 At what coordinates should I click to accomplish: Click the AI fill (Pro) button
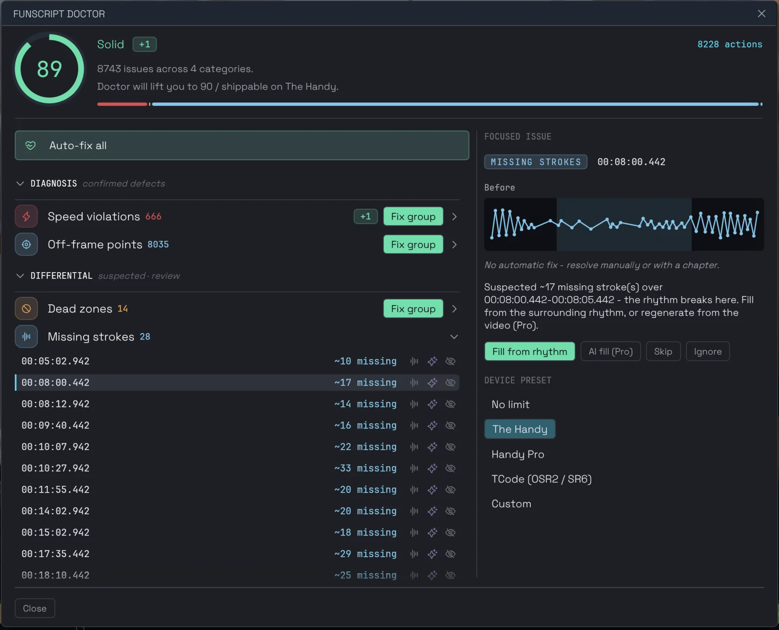tap(610, 351)
